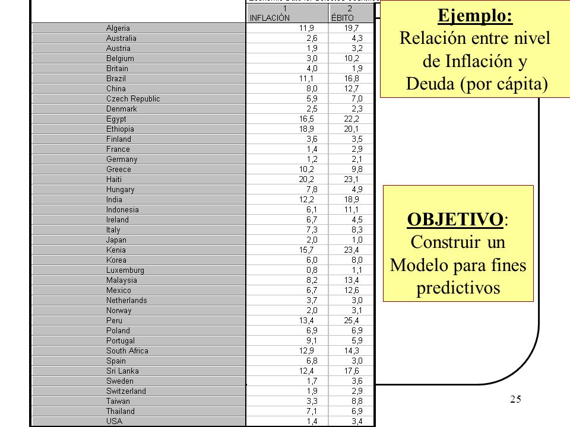
Task: Click the Ejemplo heading in yellow box
Action: click(x=475, y=16)
